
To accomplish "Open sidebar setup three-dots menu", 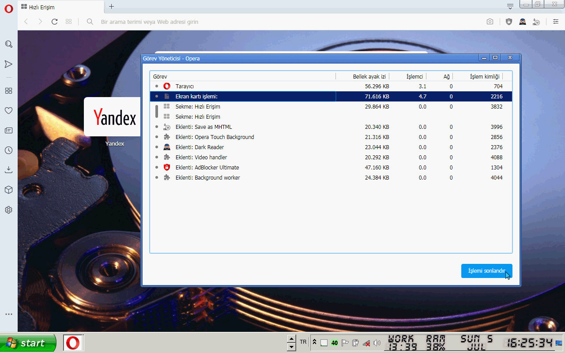I will pos(8,314).
